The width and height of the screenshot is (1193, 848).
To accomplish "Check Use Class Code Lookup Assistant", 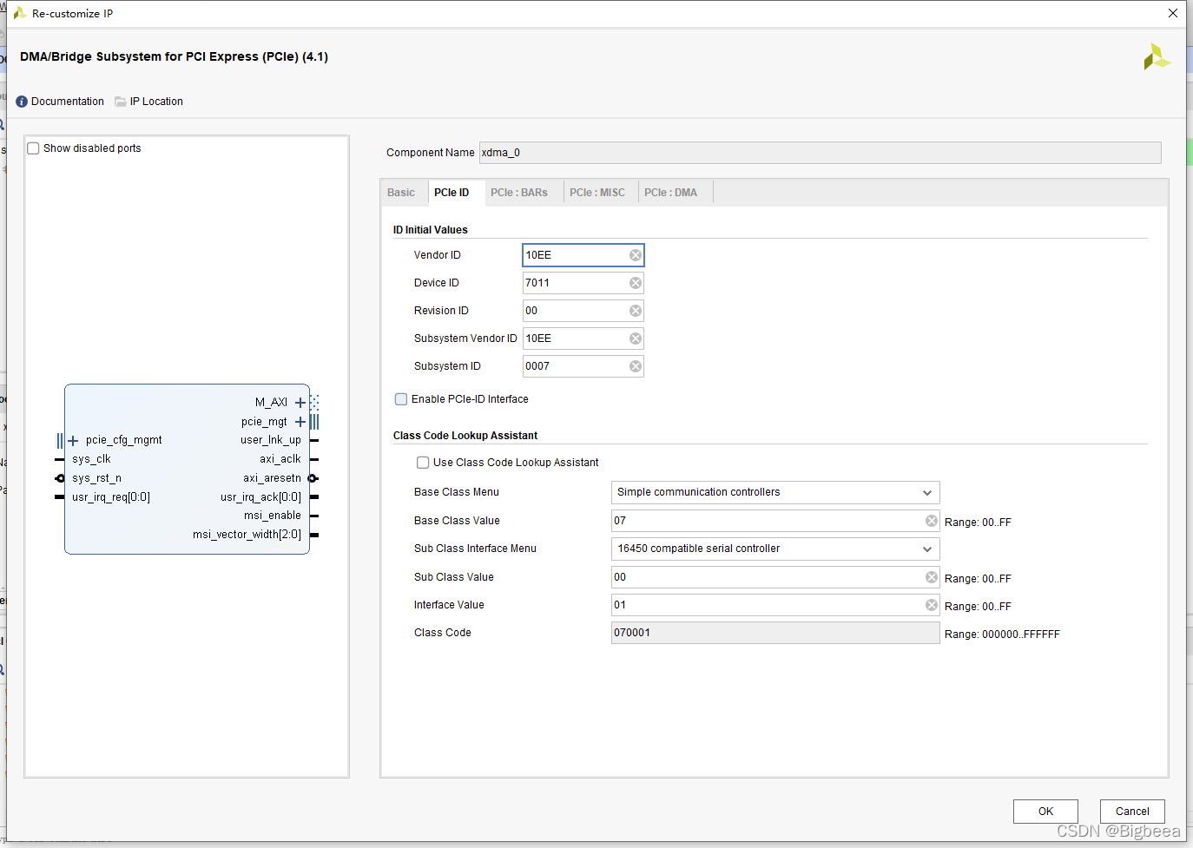I will pos(423,463).
